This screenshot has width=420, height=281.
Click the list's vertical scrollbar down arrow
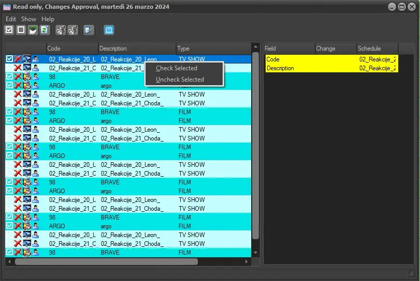click(255, 252)
